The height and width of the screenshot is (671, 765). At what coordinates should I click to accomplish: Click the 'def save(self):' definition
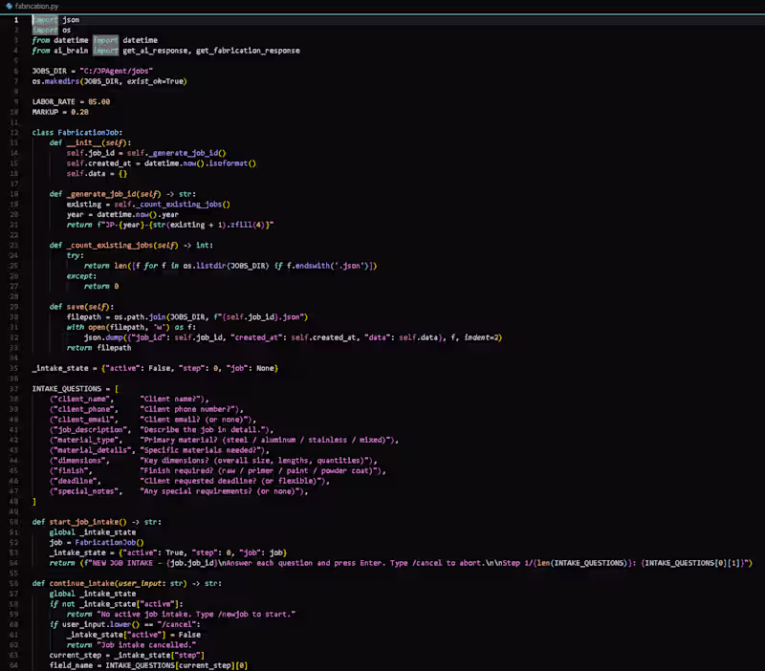pos(81,307)
